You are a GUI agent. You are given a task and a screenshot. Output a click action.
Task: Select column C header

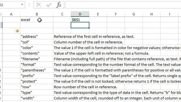(62, 14)
